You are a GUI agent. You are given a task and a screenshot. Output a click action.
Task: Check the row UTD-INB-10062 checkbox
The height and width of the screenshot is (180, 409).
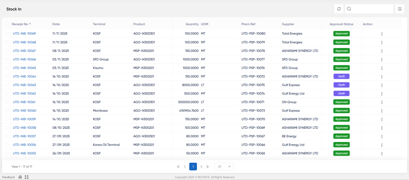click(x=6, y=93)
